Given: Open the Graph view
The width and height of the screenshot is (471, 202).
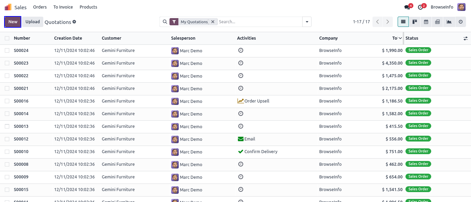Looking at the screenshot, I should pyautogui.click(x=449, y=22).
